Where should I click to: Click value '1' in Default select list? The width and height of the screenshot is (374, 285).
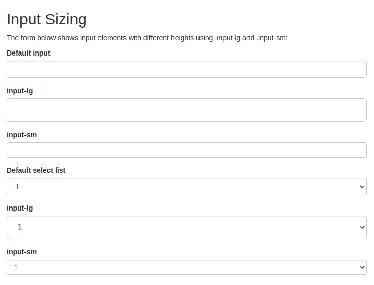(17, 187)
